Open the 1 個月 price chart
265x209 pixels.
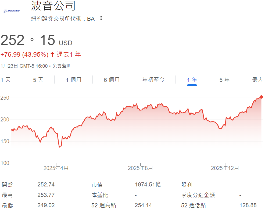tap(73, 80)
